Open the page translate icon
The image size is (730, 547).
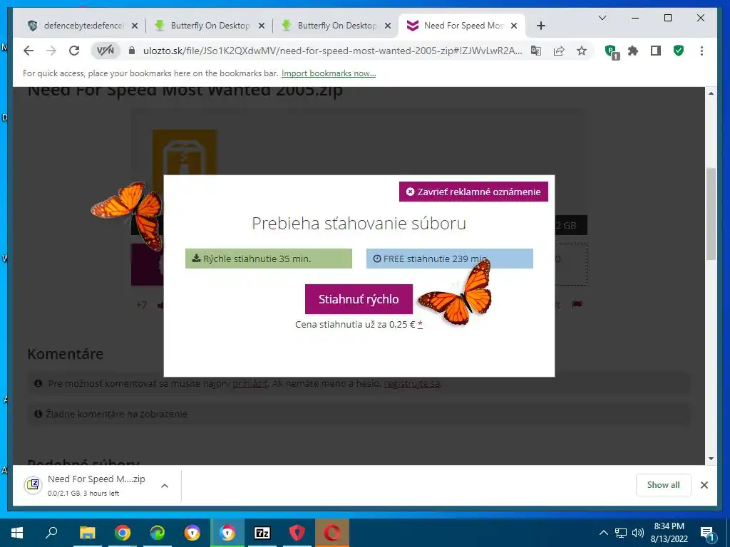coord(536,51)
